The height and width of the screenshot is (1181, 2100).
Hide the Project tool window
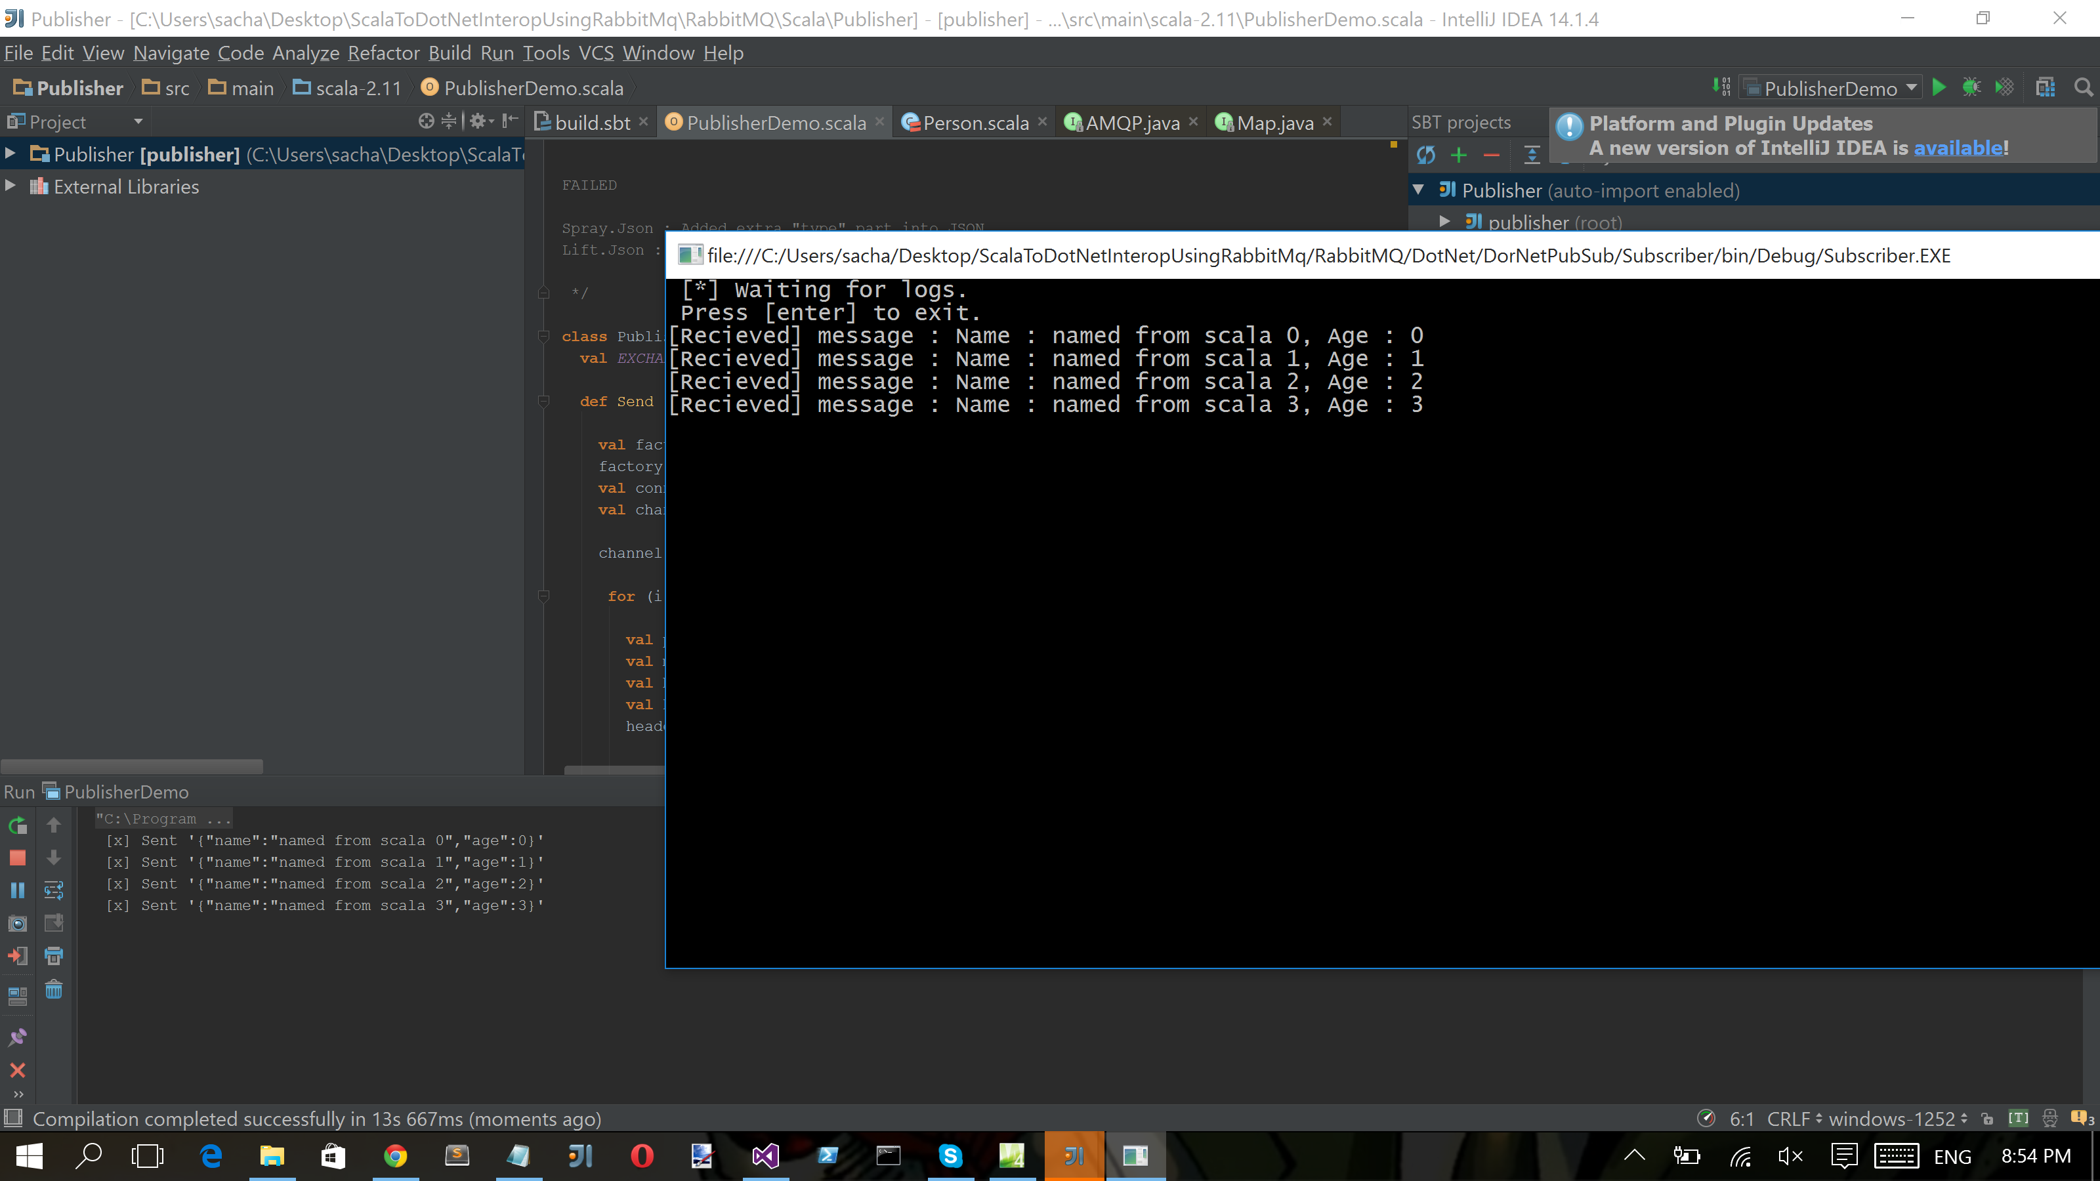[x=511, y=121]
